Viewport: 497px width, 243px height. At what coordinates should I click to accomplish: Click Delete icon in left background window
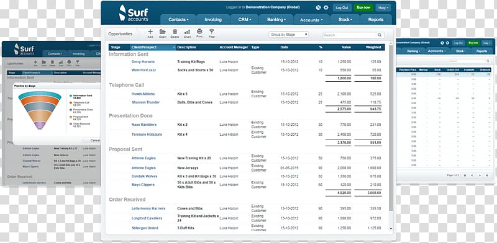[52, 63]
